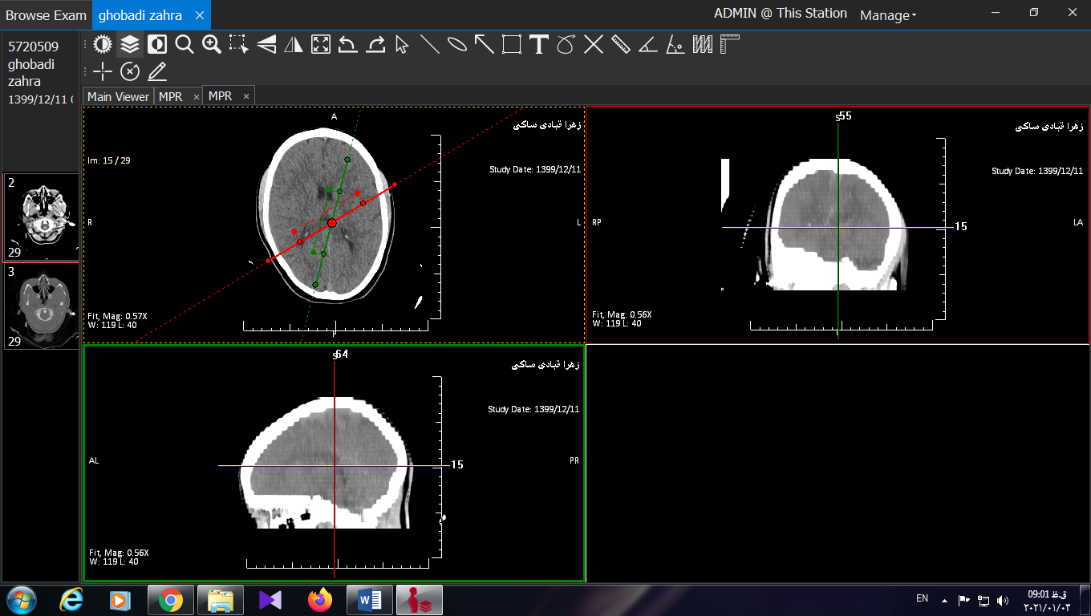This screenshot has height=616, width=1091.
Task: Select the window/level brightness tool
Action: coord(102,45)
